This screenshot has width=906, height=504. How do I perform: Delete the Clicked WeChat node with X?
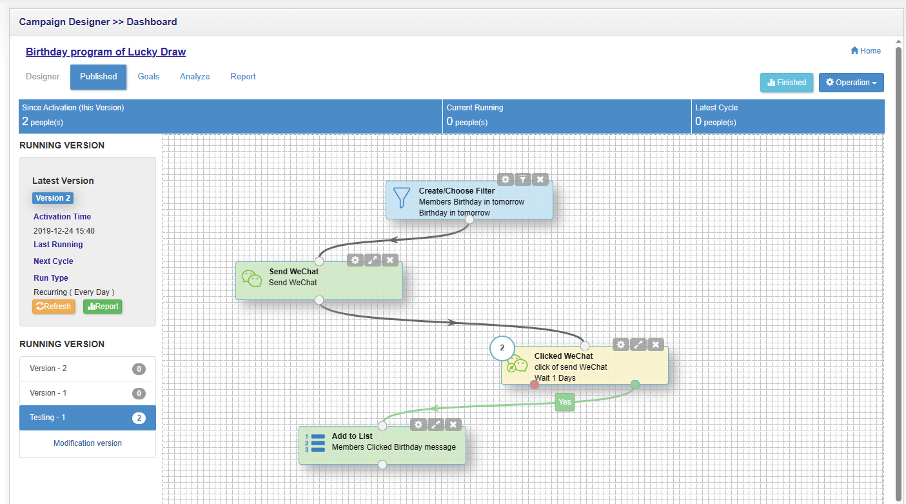point(656,345)
